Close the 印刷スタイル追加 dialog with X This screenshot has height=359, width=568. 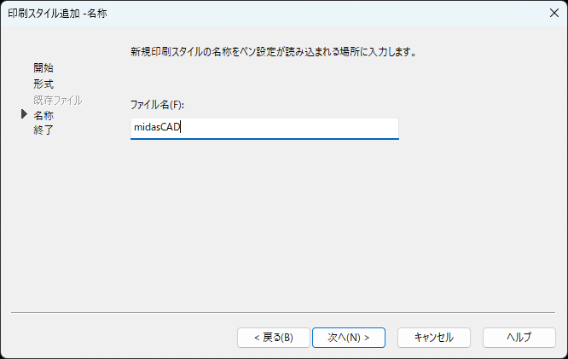554,14
